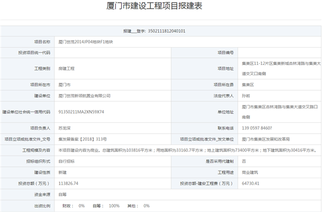Click the project scale description starting with 本项目建设内容为商业

coord(187,150)
